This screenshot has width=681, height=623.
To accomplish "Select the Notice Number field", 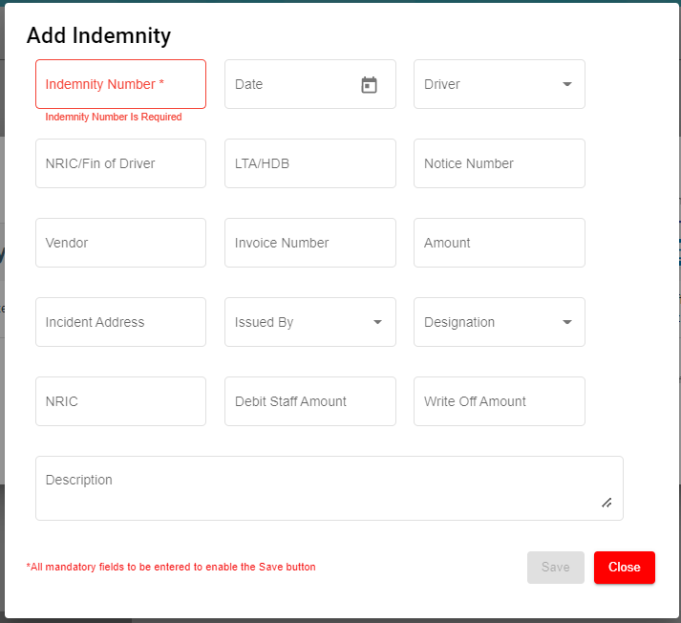I will pos(499,163).
